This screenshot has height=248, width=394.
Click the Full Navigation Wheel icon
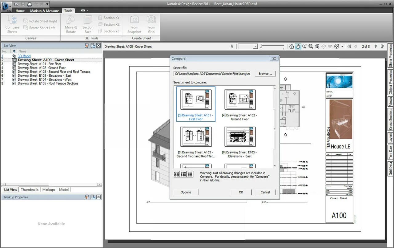point(337,47)
